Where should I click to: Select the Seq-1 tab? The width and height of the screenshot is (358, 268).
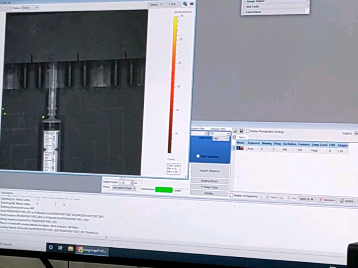[x=242, y=137]
